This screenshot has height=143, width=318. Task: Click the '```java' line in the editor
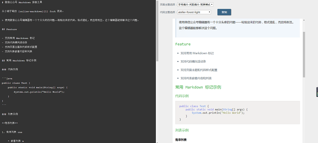(7, 79)
